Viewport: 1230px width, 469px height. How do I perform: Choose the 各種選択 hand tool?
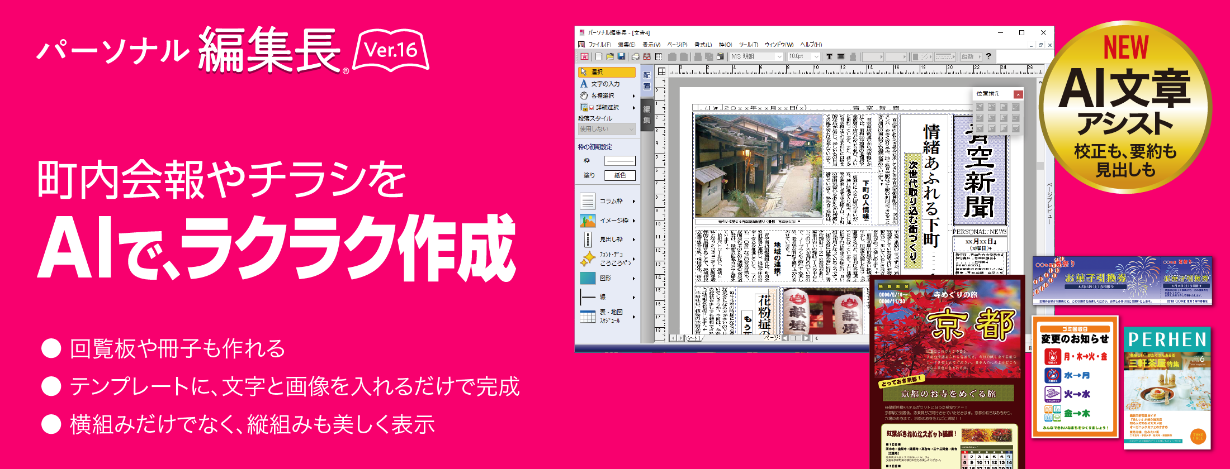(597, 95)
